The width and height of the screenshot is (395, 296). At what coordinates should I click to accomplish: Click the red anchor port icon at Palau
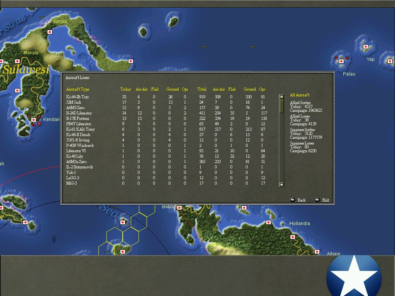point(336,58)
